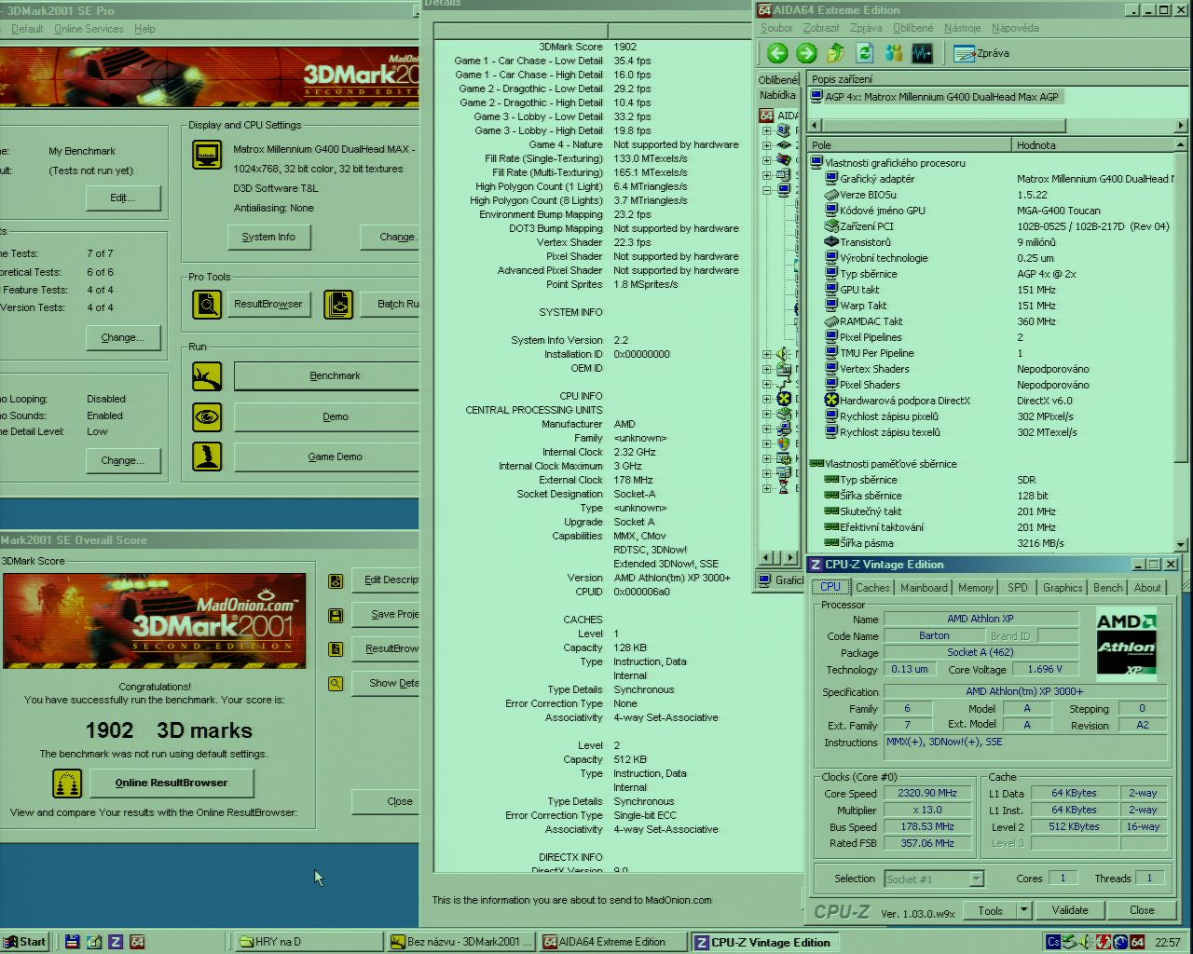The height and width of the screenshot is (954, 1193).
Task: Open the Online Services menu in 3DMark
Action: coord(89,29)
